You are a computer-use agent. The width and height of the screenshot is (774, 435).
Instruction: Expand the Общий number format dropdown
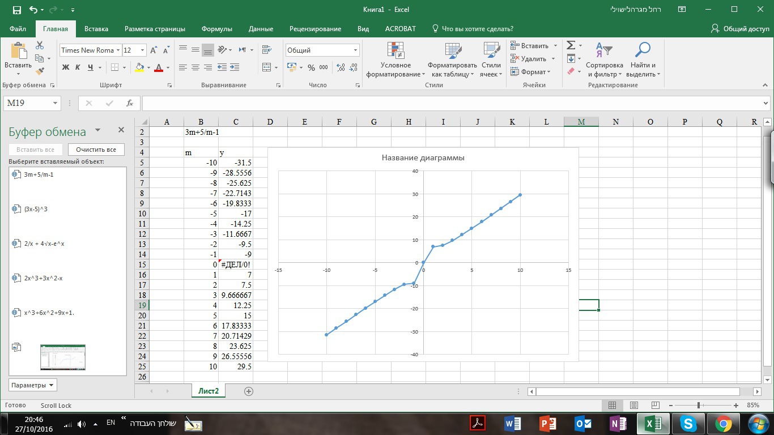pyautogui.click(x=355, y=50)
